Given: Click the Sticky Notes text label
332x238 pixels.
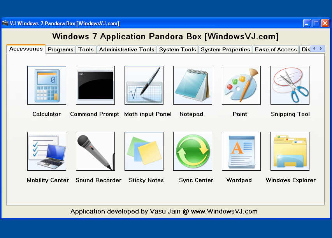Looking at the screenshot, I should pos(146,180).
